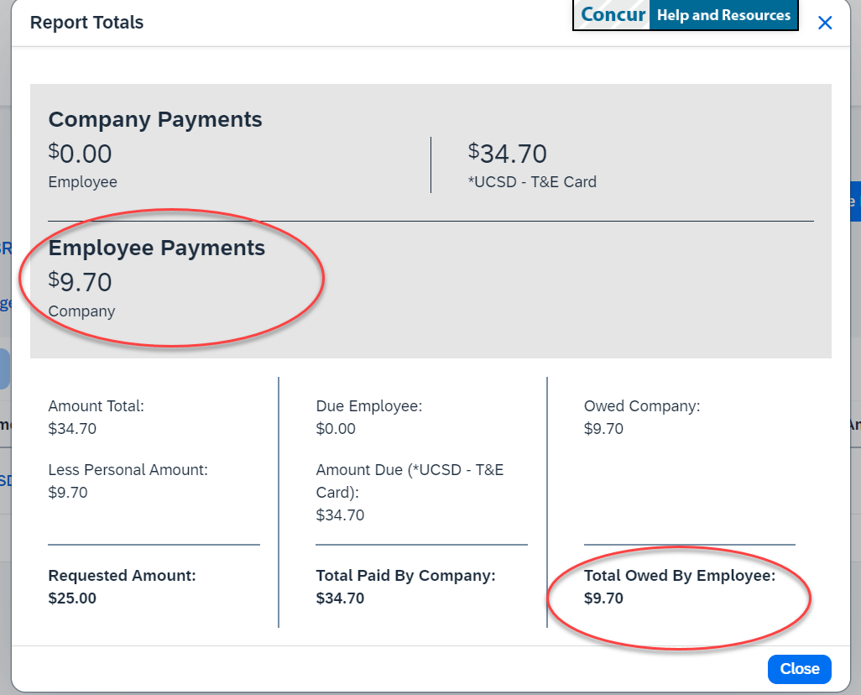Screen dimensions: 861x695
Task: Click the Due Employee label
Action: 368,406
